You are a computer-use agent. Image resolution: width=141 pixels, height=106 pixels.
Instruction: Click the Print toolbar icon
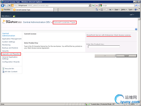click(x=110, y=9)
